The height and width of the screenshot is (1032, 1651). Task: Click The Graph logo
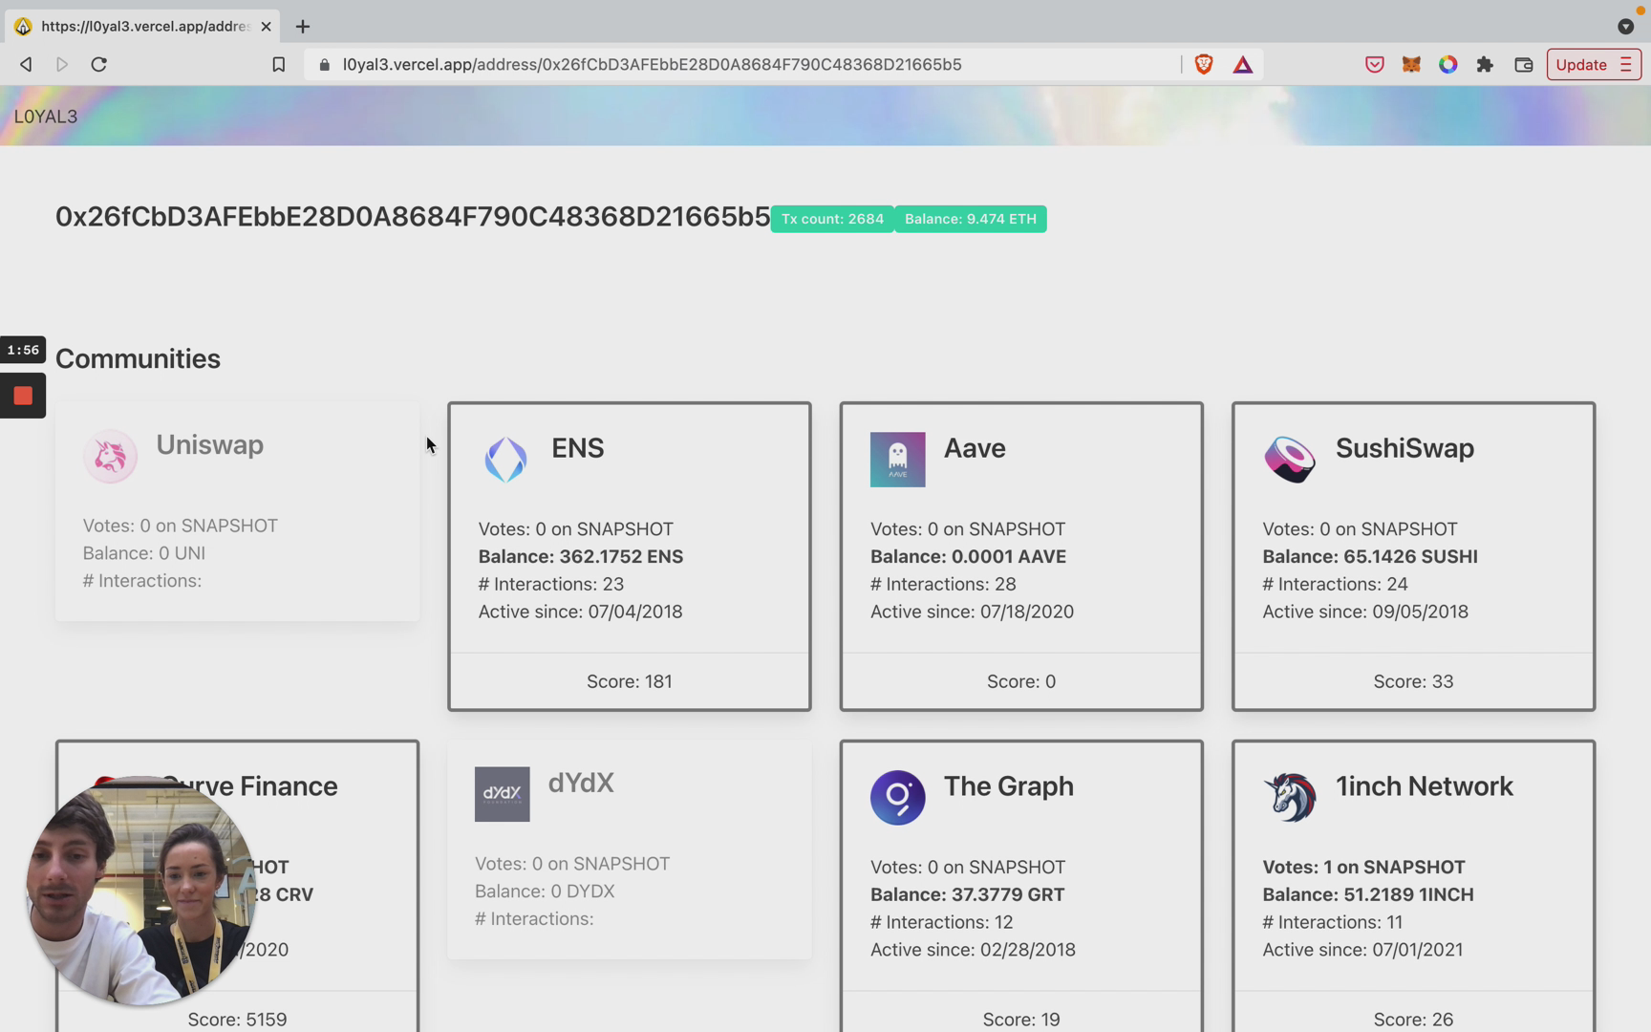tap(897, 798)
